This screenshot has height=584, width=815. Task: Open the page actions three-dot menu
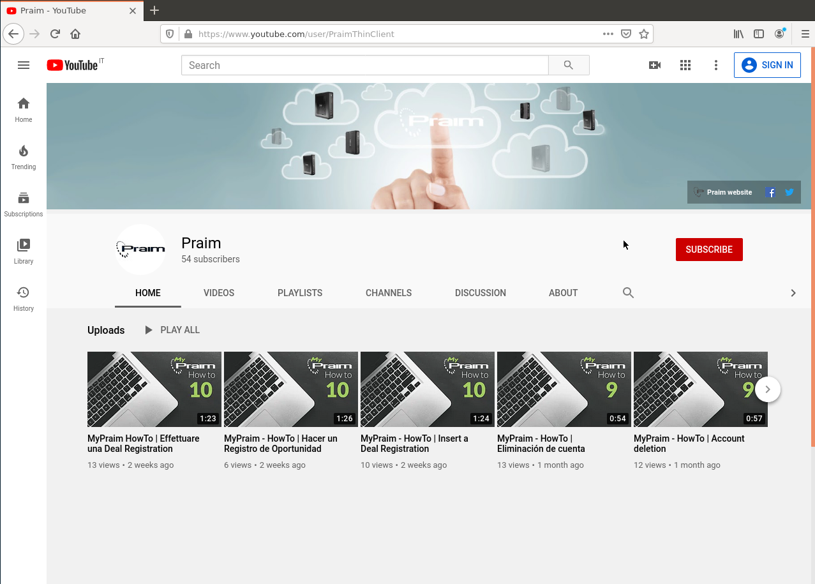[x=608, y=34]
